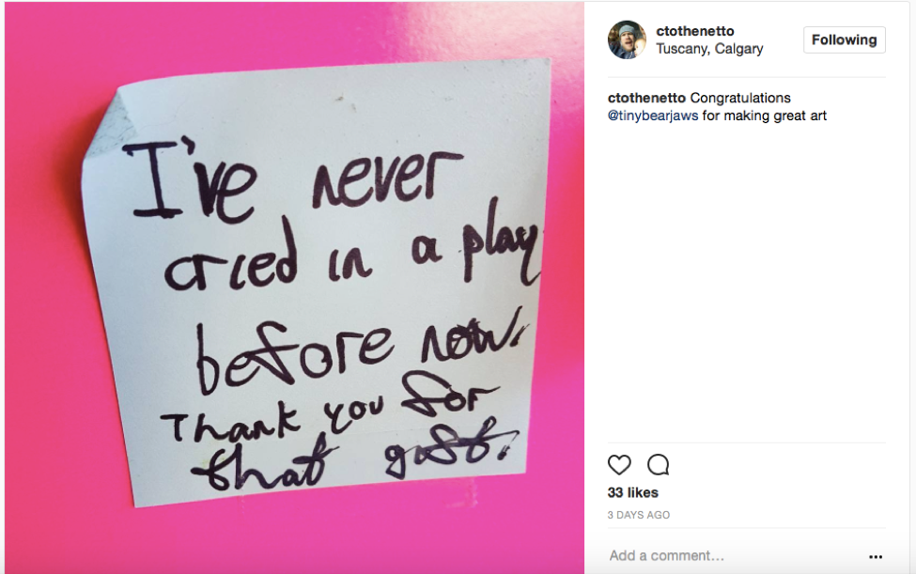Click the curled corner of the note
This screenshot has height=574, width=916.
tap(109, 123)
